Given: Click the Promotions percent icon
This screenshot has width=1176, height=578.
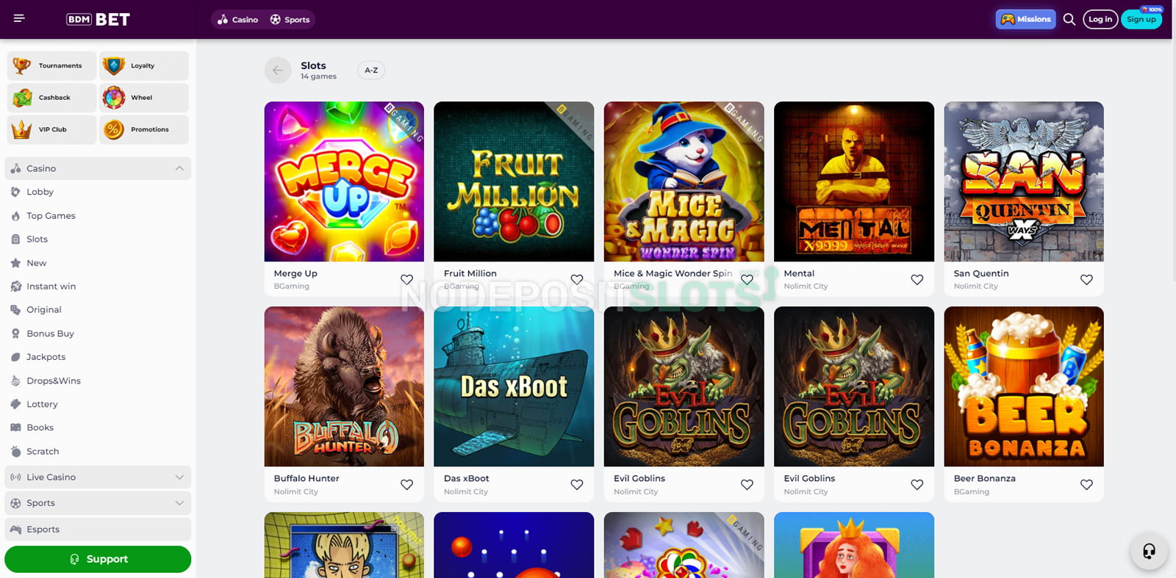Looking at the screenshot, I should click(114, 129).
